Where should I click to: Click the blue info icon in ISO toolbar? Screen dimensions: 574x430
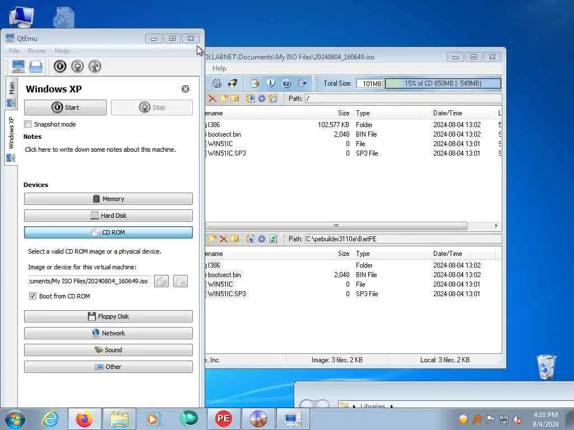tap(271, 83)
